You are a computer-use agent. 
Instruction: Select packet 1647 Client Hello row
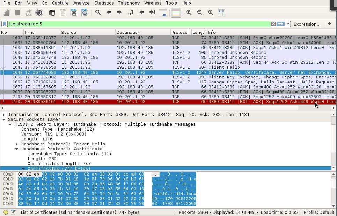[x=168, y=67]
